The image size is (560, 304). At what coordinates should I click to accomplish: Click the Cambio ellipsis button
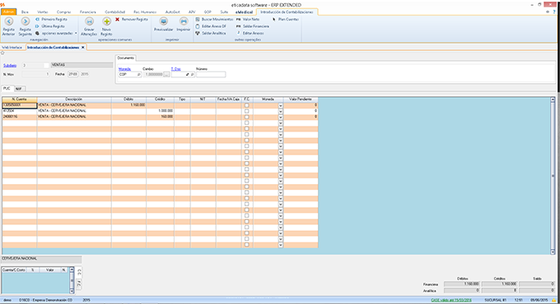(x=166, y=75)
